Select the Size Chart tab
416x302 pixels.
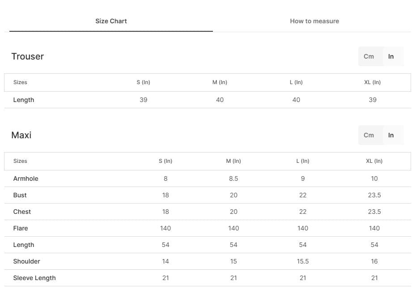(111, 21)
